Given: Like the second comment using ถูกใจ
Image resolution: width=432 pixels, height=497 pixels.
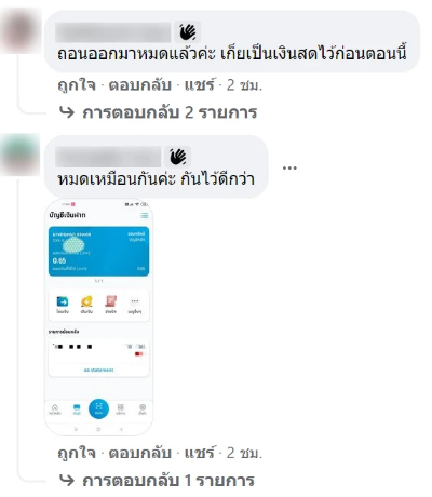Looking at the screenshot, I should (77, 453).
